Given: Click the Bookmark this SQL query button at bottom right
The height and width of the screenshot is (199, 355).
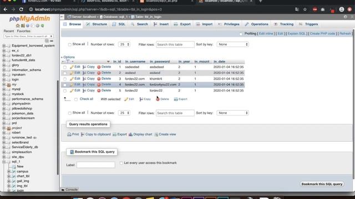Looking at the screenshot, I should click(x=322, y=184).
